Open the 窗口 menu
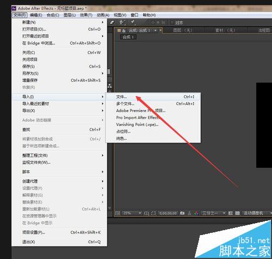Viewport: 272px width, 259px height. pos(134,15)
